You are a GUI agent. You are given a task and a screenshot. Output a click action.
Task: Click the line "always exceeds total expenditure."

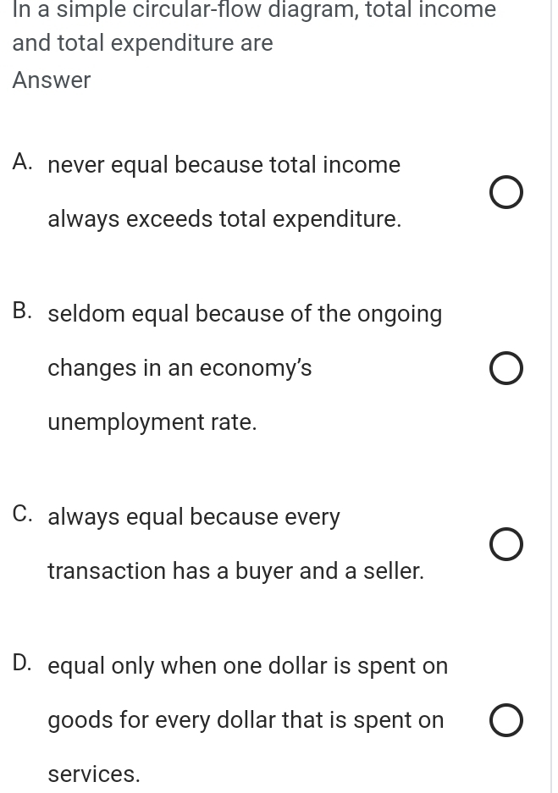coord(224,219)
